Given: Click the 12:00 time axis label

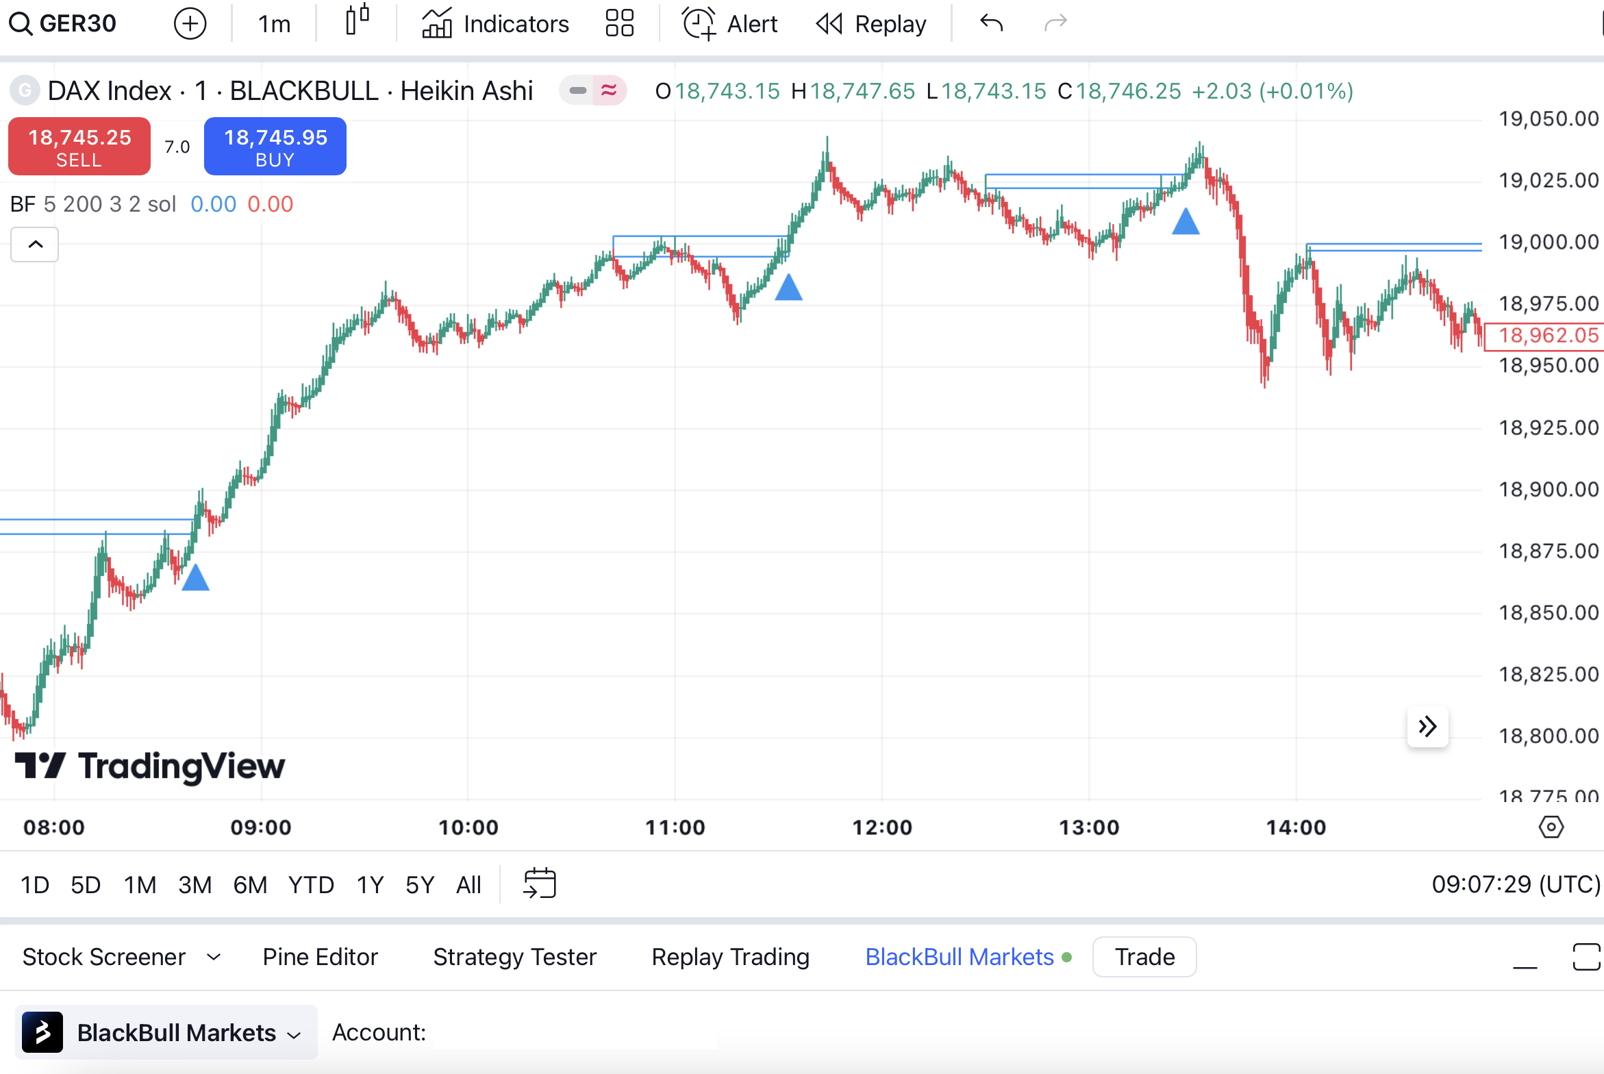Looking at the screenshot, I should (882, 827).
